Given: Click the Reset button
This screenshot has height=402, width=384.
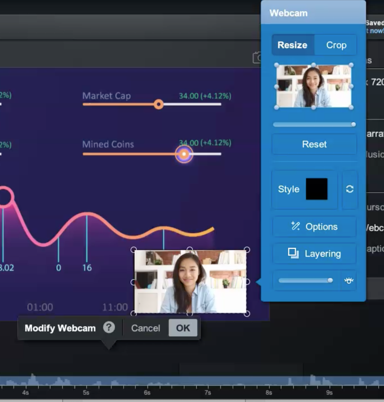Looking at the screenshot, I should click(314, 144).
